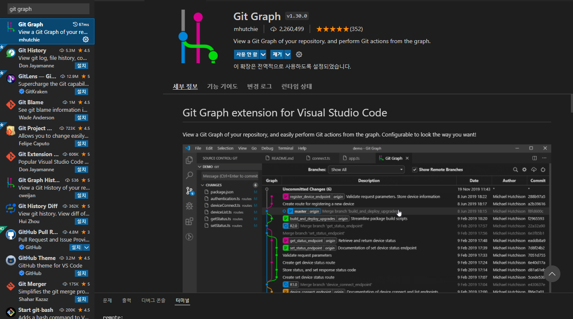
Task: Click the Git Graph History extension icon
Action: [11, 183]
